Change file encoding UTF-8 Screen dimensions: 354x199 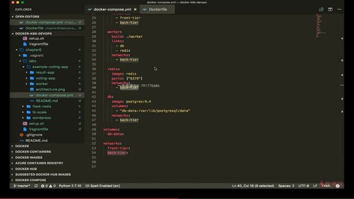304,186
